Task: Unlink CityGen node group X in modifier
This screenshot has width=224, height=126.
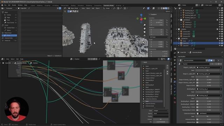Action: tap(221, 64)
